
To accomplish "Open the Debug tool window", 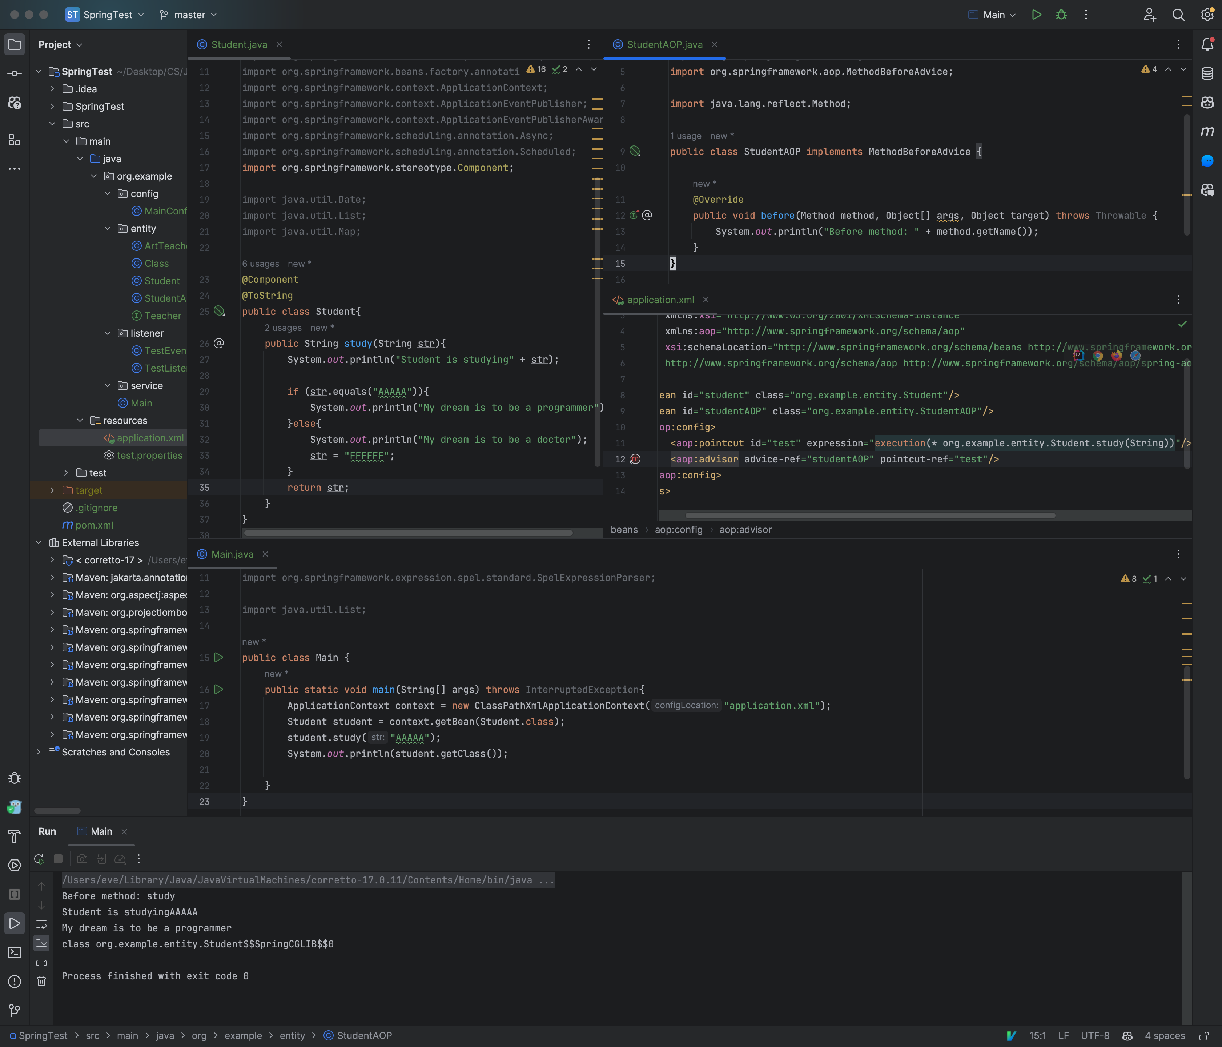I will (15, 778).
